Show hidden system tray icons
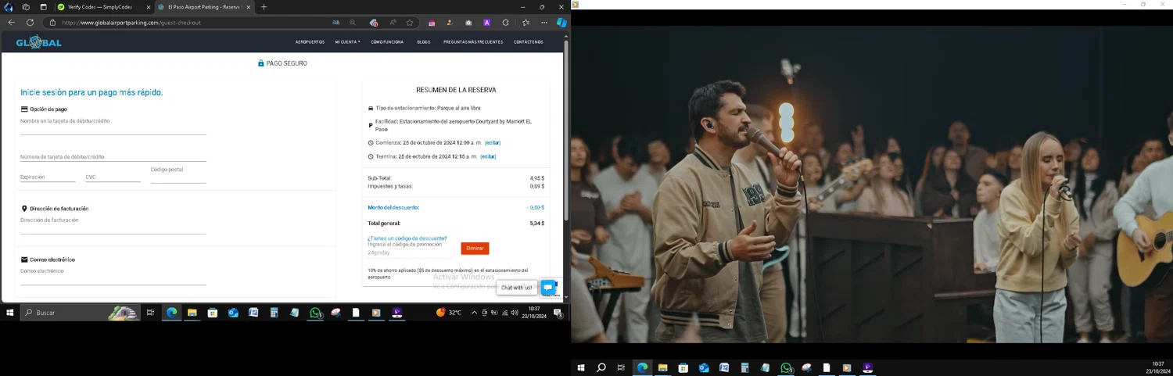Screen dimensions: 1173x376 [474, 313]
